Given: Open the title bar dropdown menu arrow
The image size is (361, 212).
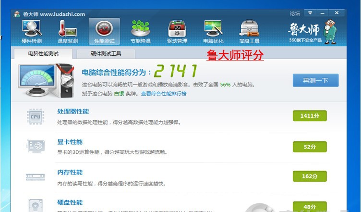Looking at the screenshot, I should 310,13.
